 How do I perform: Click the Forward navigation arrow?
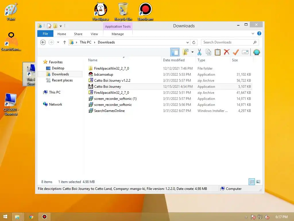51,42
